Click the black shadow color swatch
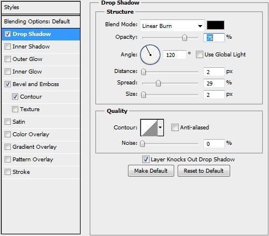The height and width of the screenshot is (236, 269). coord(215,25)
